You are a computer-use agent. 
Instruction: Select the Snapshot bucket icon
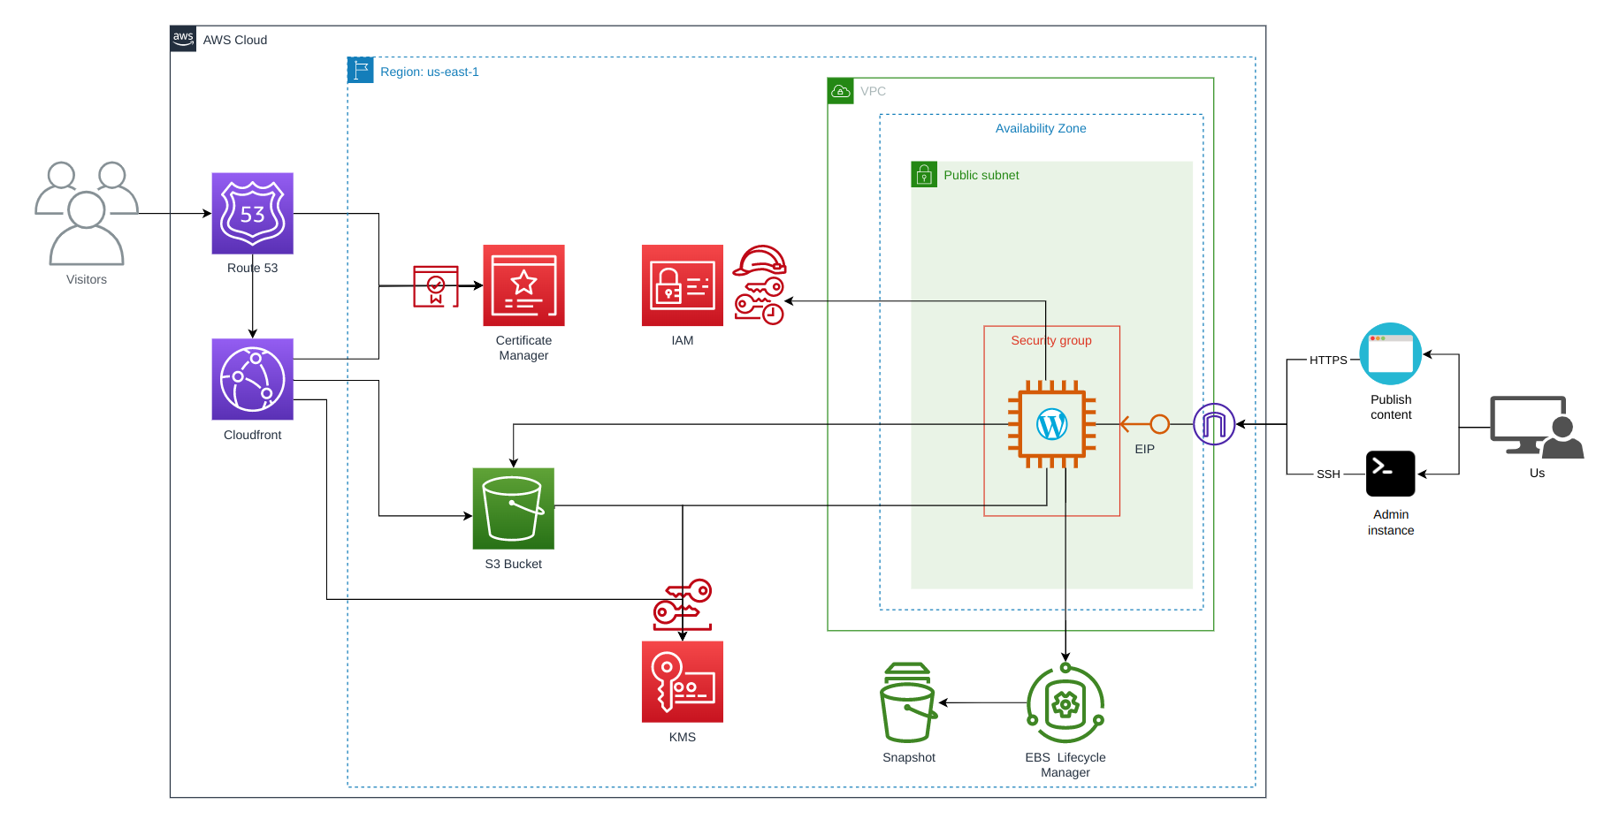click(x=908, y=703)
